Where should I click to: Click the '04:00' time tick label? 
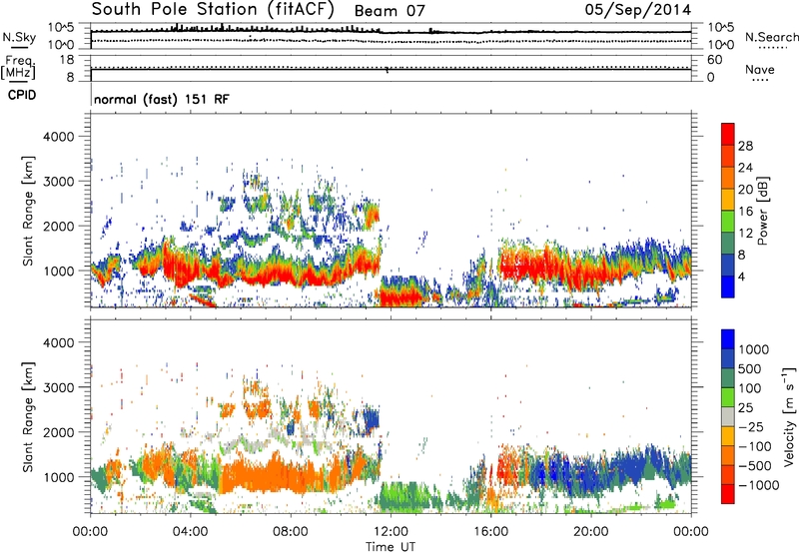coord(190,531)
